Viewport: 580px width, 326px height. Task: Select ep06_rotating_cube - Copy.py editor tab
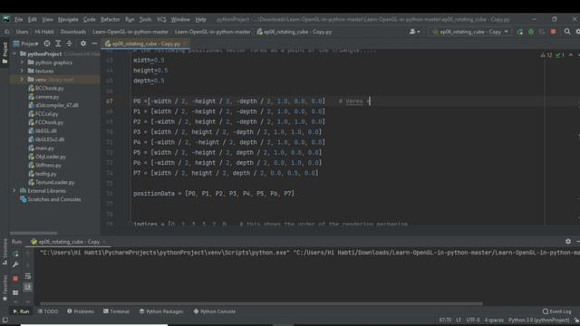146,43
